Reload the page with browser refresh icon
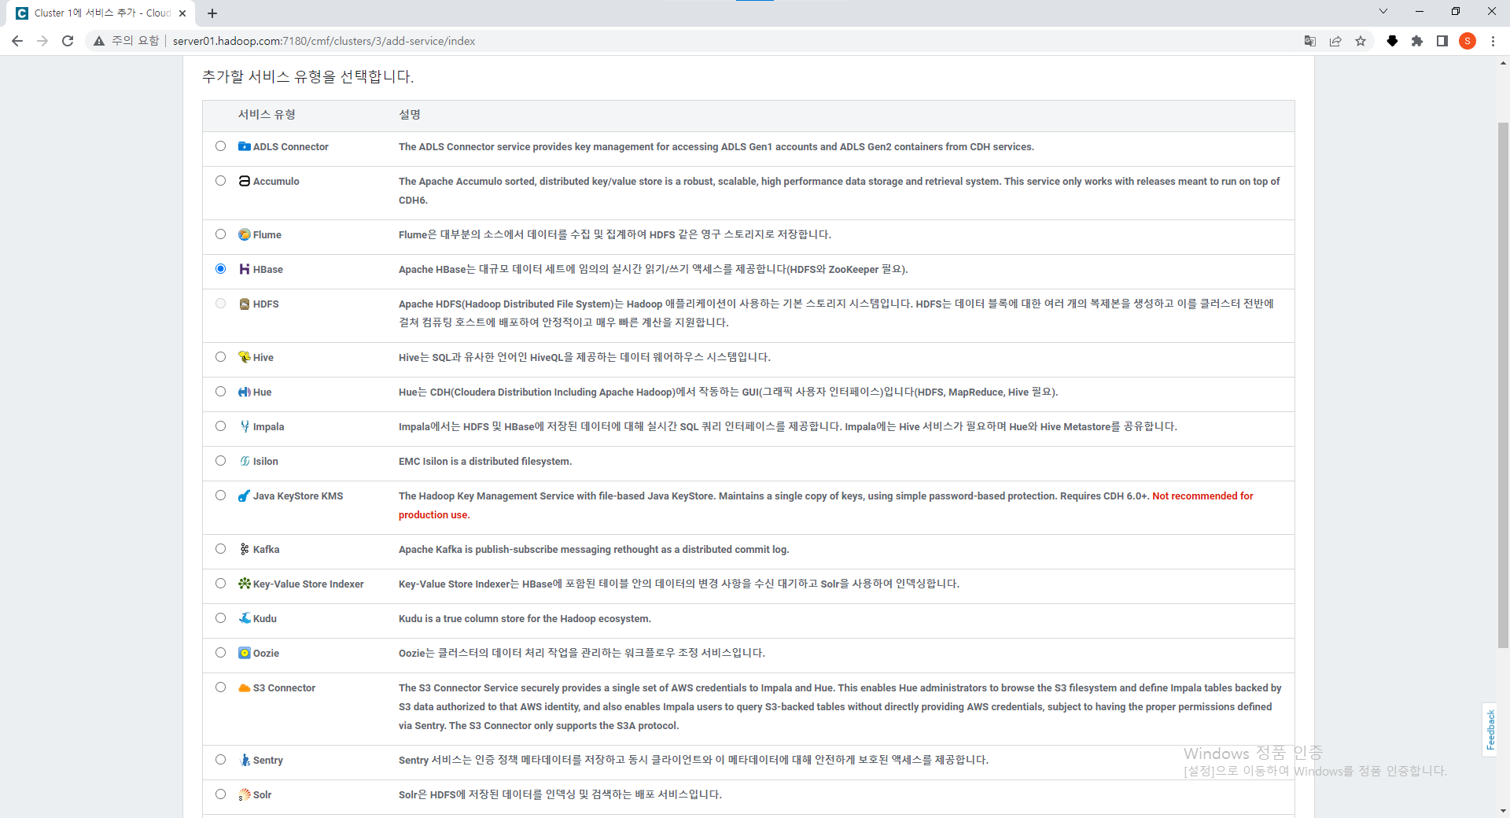Viewport: 1510px width, 818px height. (x=68, y=41)
